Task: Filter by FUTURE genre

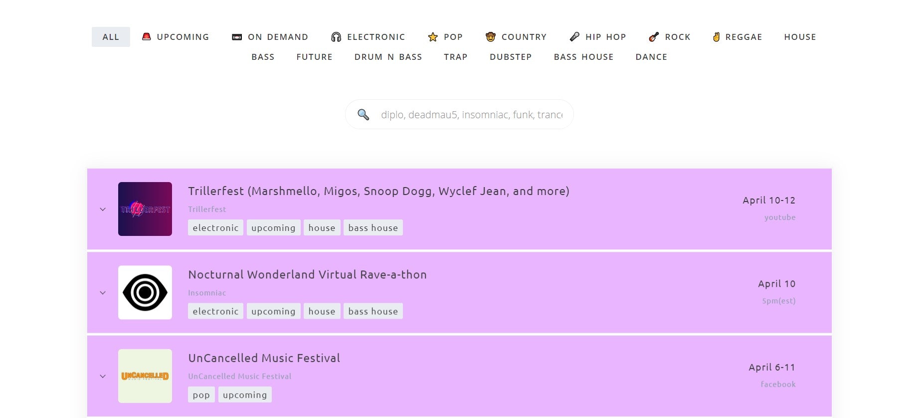Action: [314, 57]
